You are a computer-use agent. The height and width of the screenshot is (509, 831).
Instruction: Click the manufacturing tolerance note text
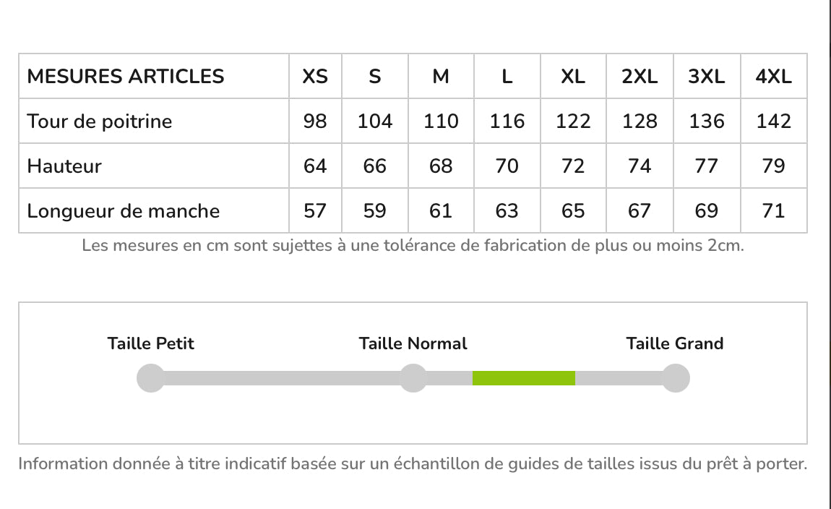[x=413, y=246]
